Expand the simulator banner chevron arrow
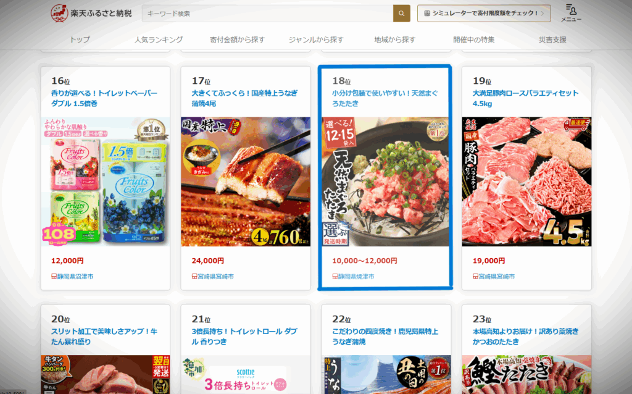This screenshot has height=394, width=632. [543, 14]
